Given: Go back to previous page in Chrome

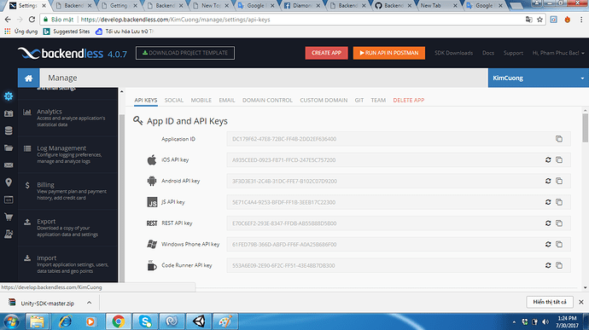Looking at the screenshot, I should pyautogui.click(x=8, y=20).
